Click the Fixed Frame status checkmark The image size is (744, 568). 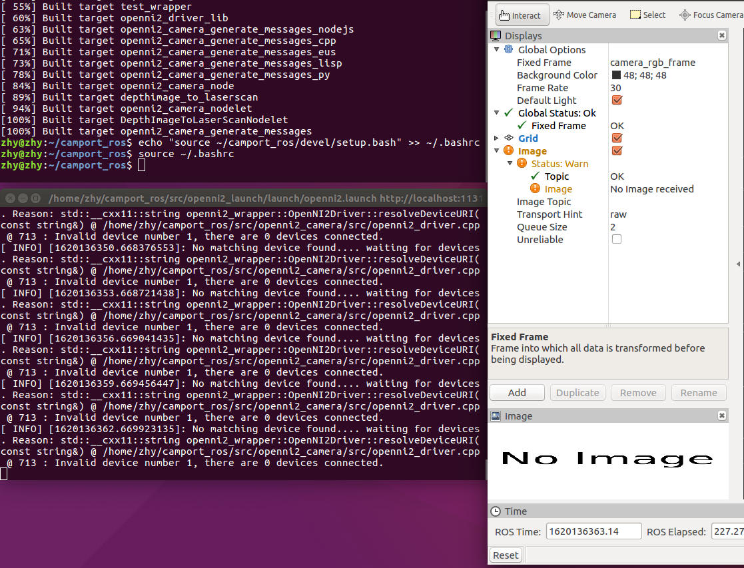click(x=522, y=125)
